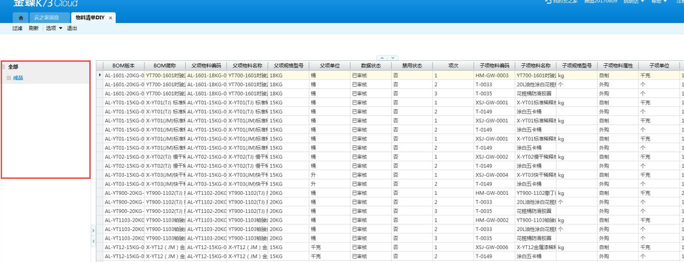Viewport: 684px width, 262px height.
Task: Select the 成品 category in the tree
Action: click(x=18, y=78)
